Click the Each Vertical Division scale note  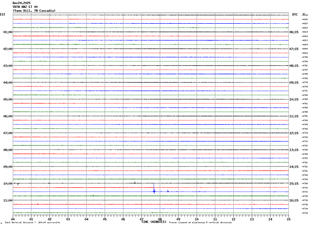click(x=32, y=223)
